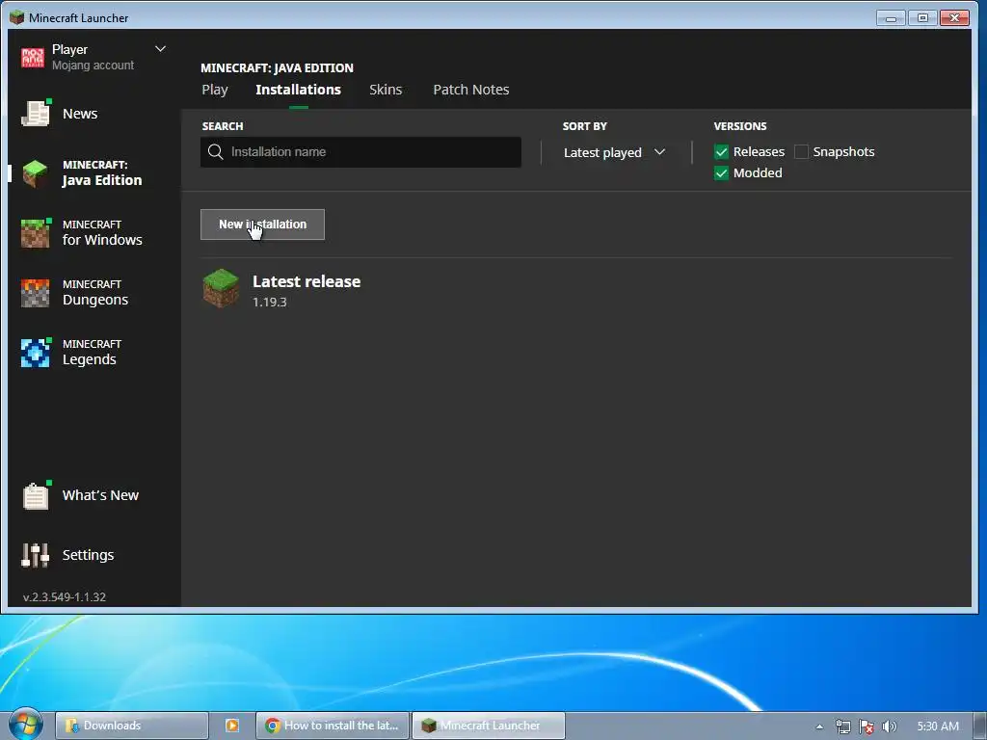The image size is (987, 740).
Task: Click the Mojang account avatar
Action: coord(33,57)
